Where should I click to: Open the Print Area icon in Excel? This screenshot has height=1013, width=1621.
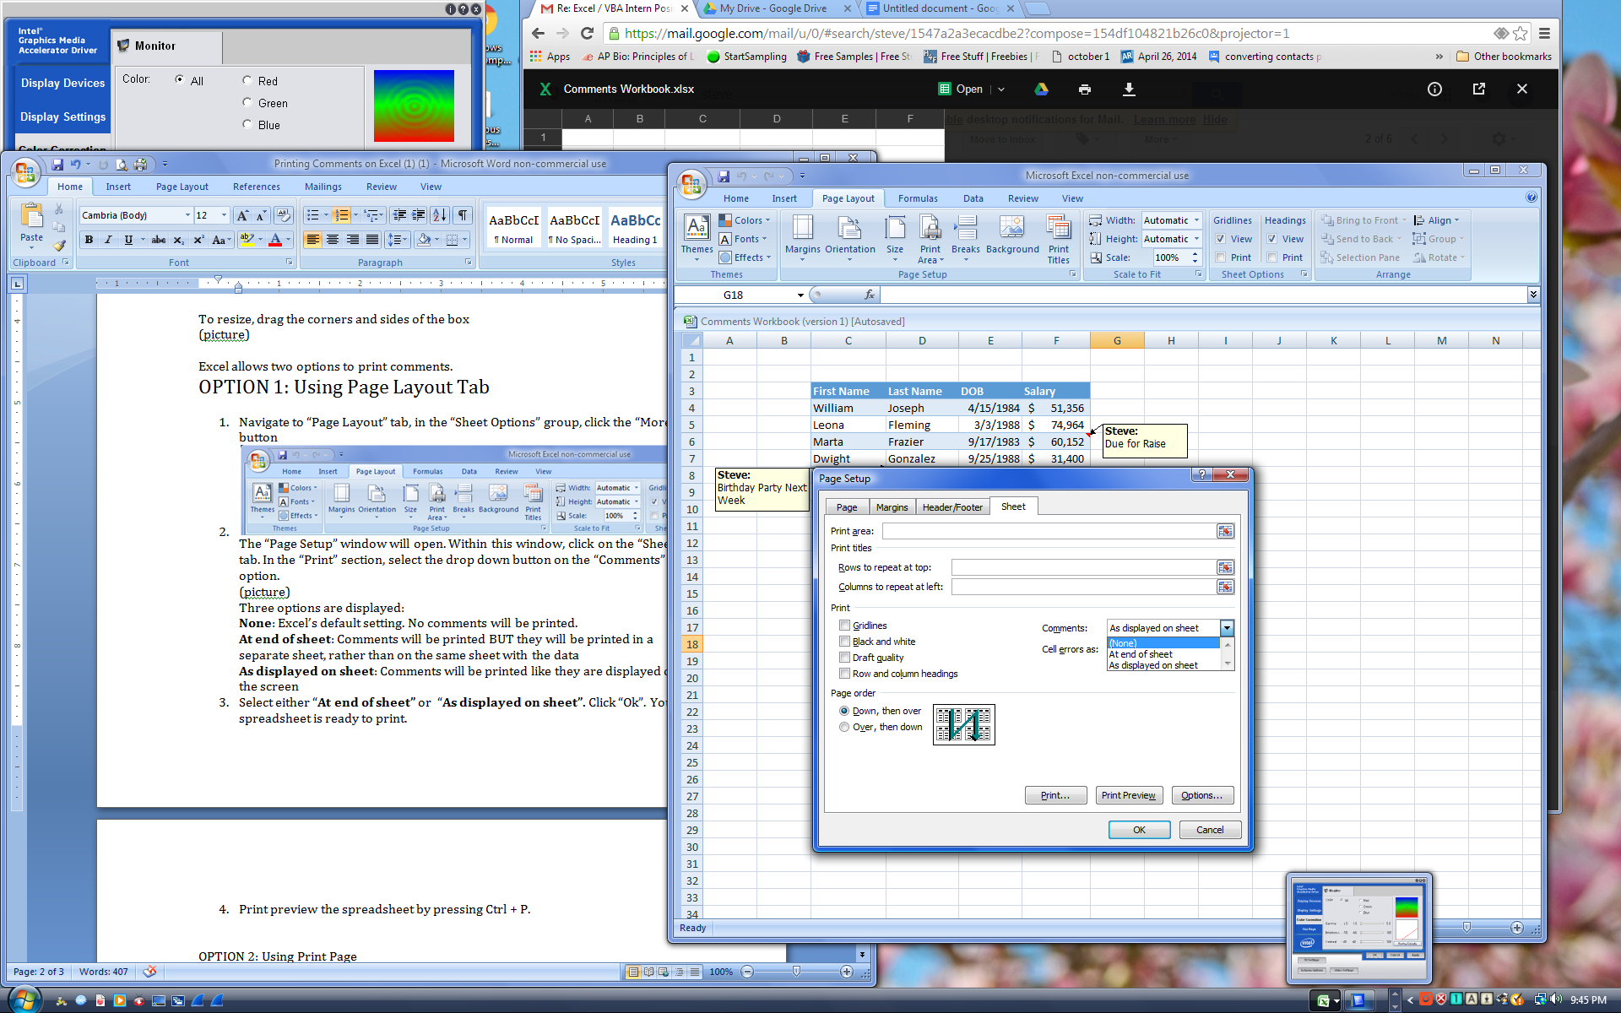(x=930, y=238)
